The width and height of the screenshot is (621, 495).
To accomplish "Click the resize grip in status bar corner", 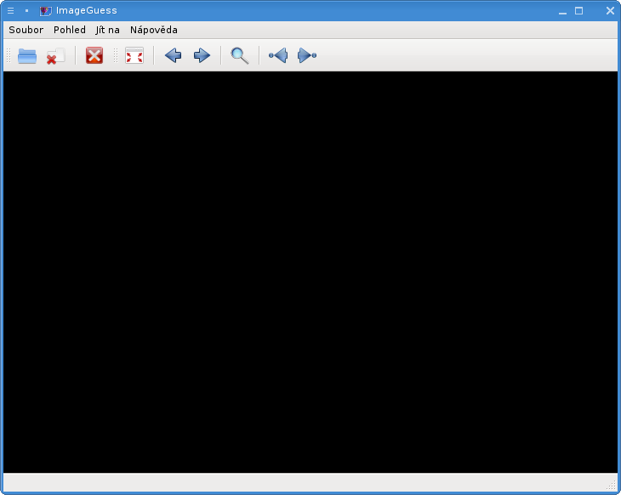I will pyautogui.click(x=612, y=484).
